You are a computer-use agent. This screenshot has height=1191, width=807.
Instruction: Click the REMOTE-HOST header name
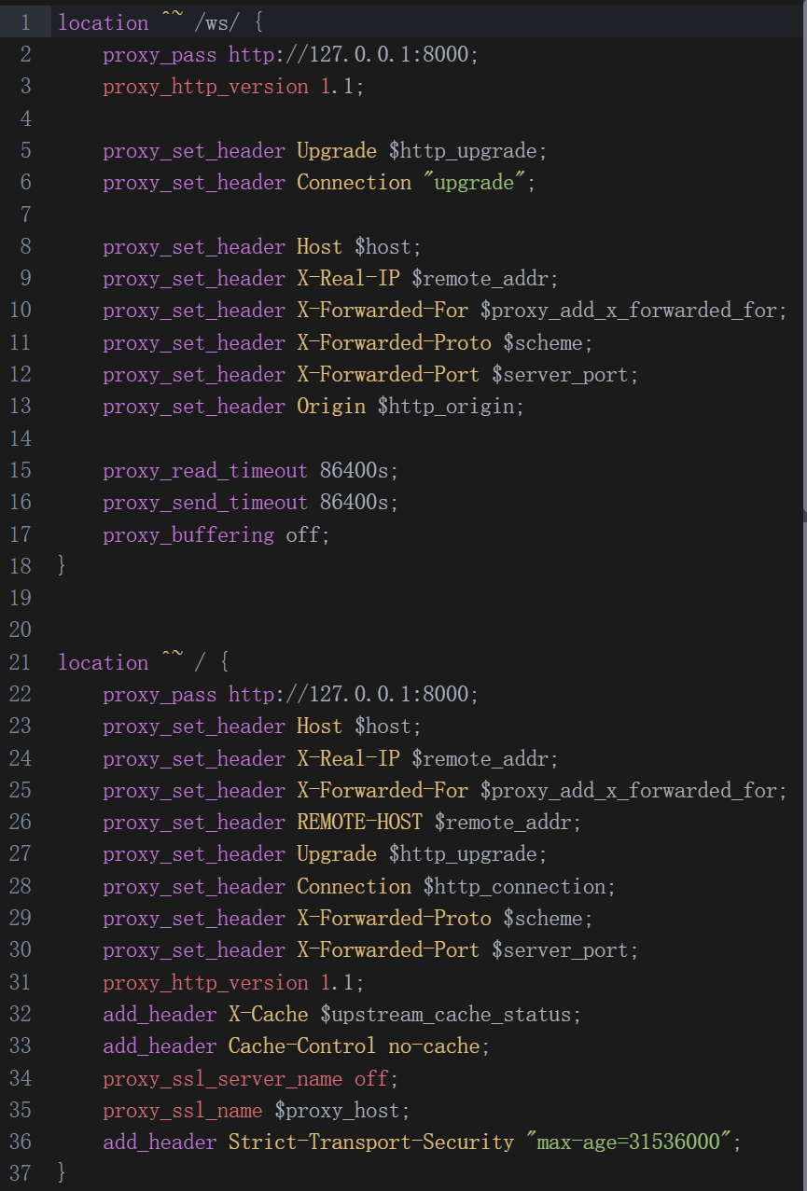pos(359,823)
